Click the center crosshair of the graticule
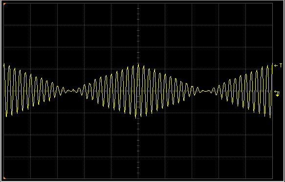Image resolution: width=285 pixels, height=182 pixels. (138, 91)
